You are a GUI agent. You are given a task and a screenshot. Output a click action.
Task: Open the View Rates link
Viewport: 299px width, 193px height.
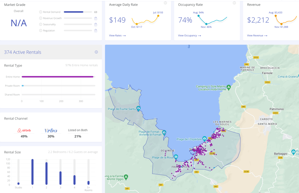click(117, 36)
